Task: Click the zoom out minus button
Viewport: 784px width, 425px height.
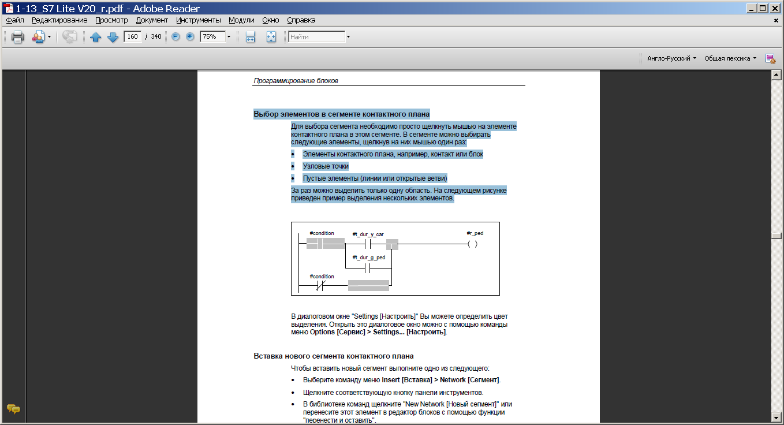Action: 176,36
